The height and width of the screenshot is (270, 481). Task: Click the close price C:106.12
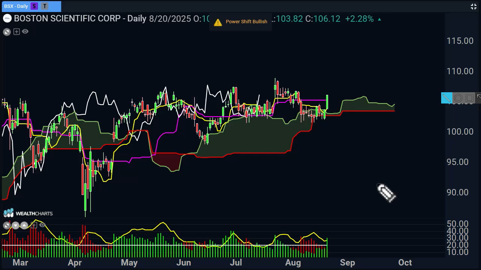click(322, 19)
